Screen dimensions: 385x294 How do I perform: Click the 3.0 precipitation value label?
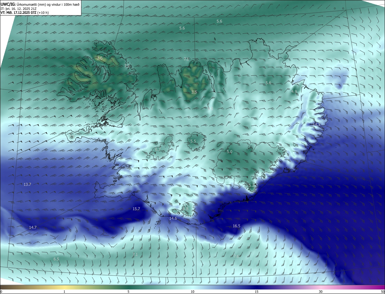click(x=100, y=58)
